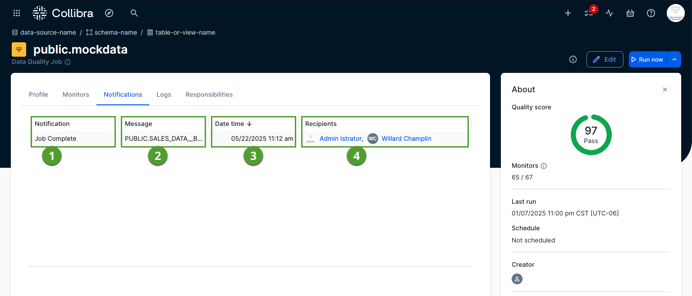The image size is (692, 296).
Task: Click the Edit button
Action: 605,59
